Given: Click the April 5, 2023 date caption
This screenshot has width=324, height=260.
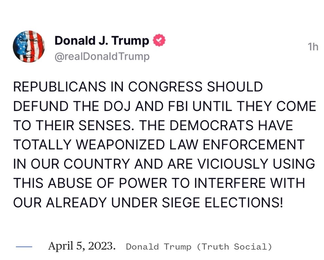Looking at the screenshot, I should tap(82, 246).
